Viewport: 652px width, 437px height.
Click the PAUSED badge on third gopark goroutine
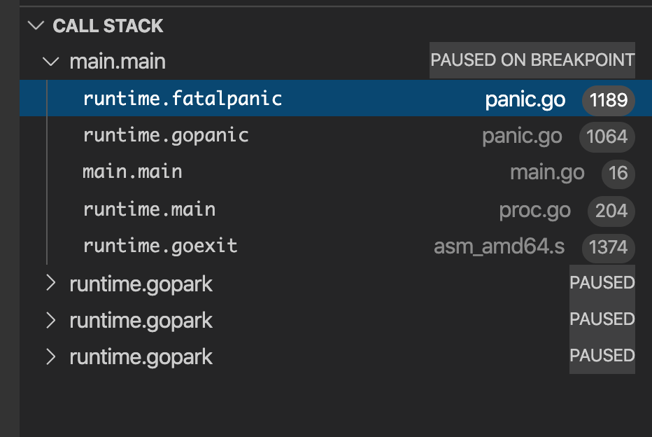click(x=602, y=355)
